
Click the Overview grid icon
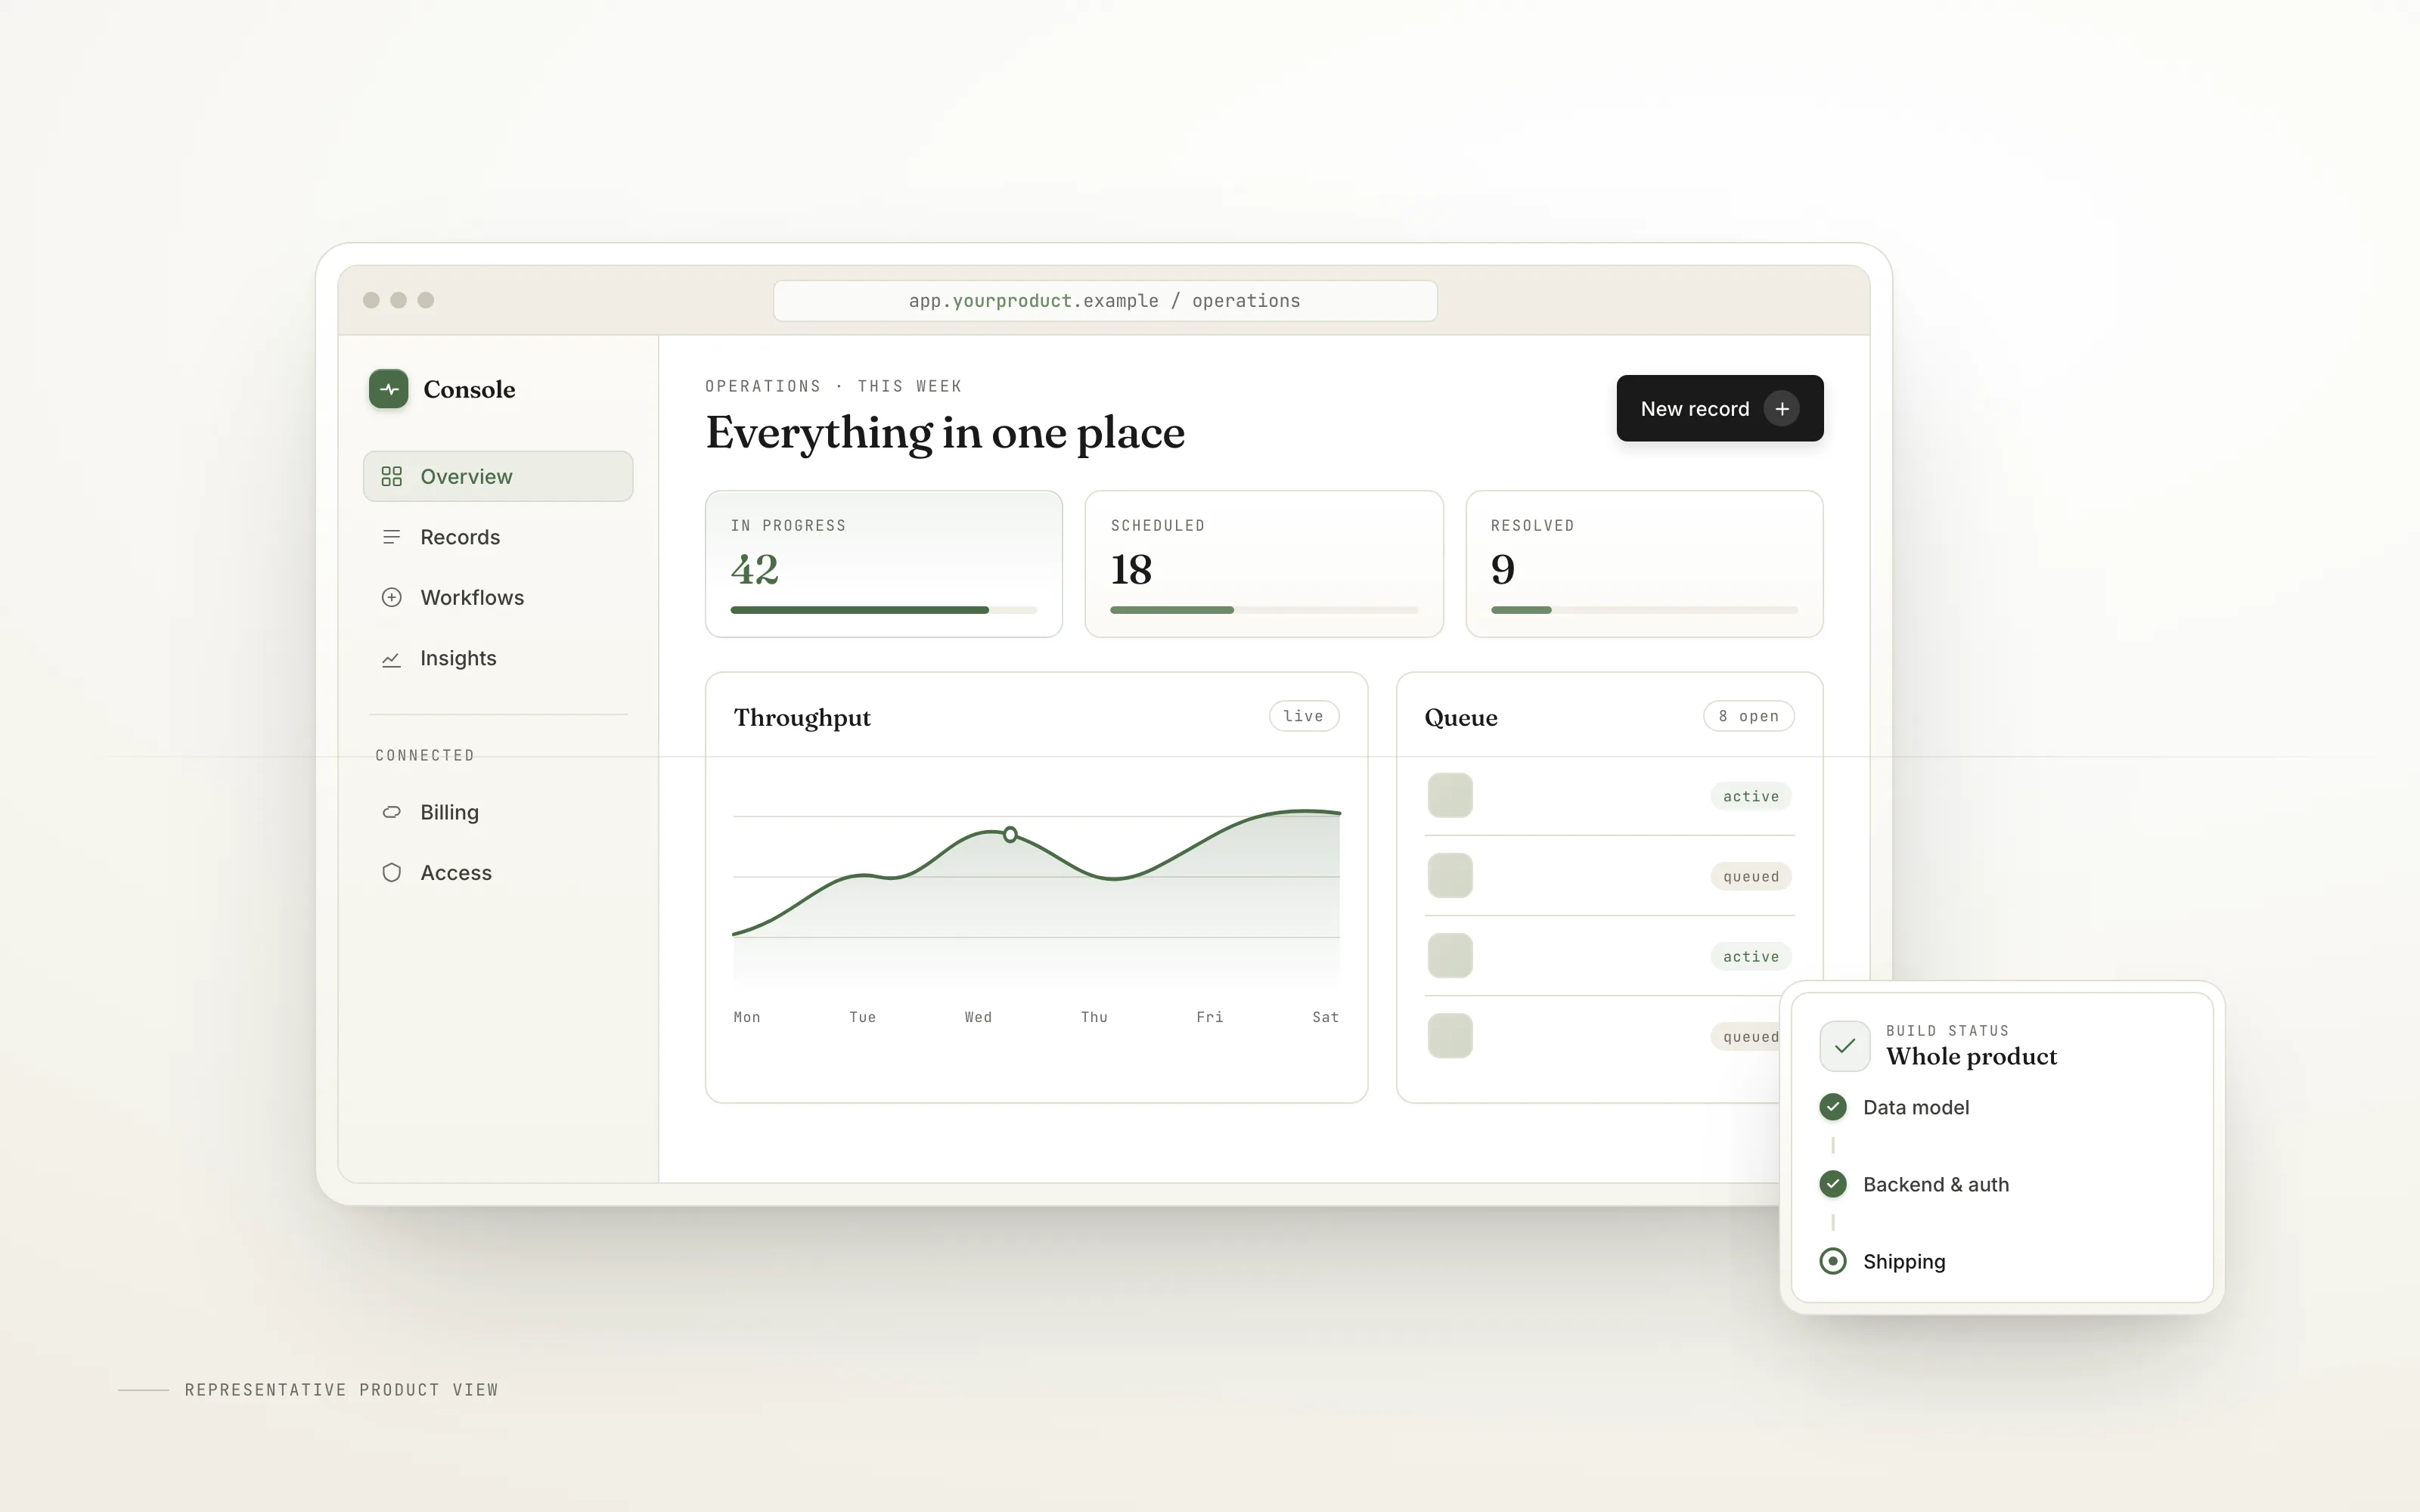coord(392,476)
